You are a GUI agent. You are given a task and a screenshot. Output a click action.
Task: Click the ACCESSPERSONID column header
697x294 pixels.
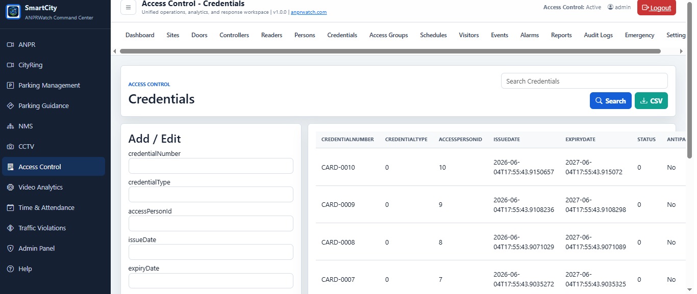[460, 140]
